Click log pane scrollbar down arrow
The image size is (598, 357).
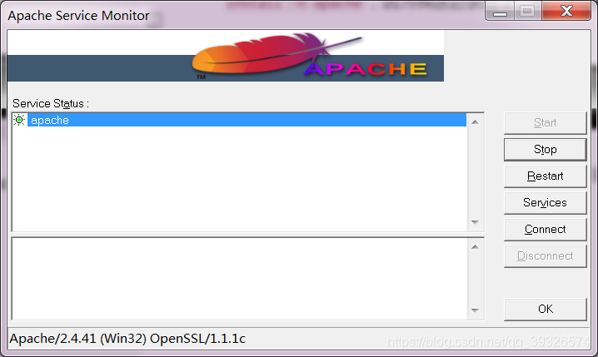tap(475, 310)
